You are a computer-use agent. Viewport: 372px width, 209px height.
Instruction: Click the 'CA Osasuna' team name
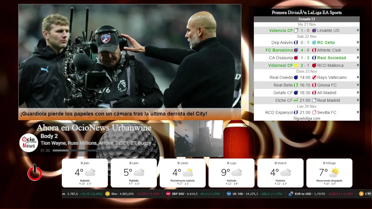point(281,58)
